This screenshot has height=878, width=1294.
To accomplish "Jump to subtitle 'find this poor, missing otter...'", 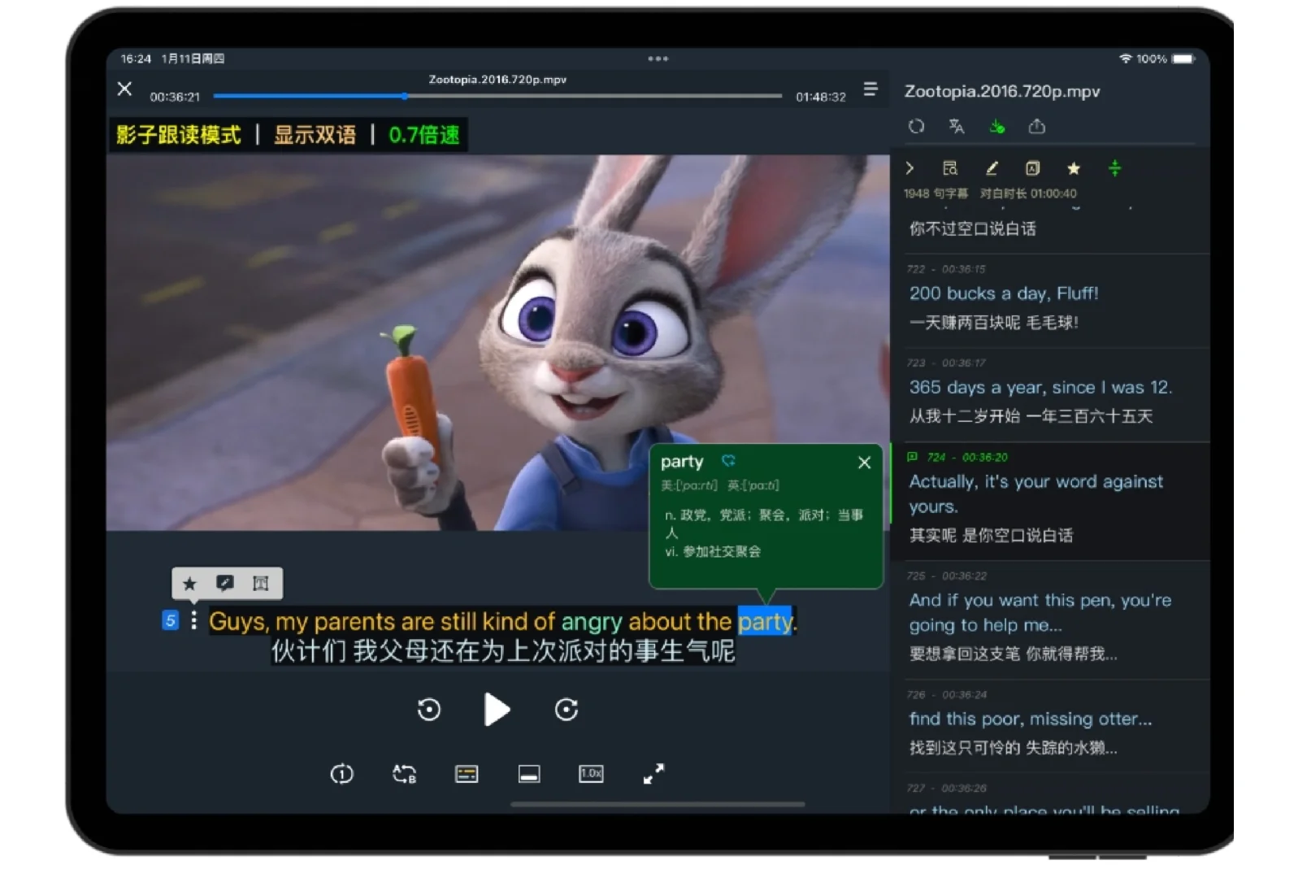I will coord(1031,719).
